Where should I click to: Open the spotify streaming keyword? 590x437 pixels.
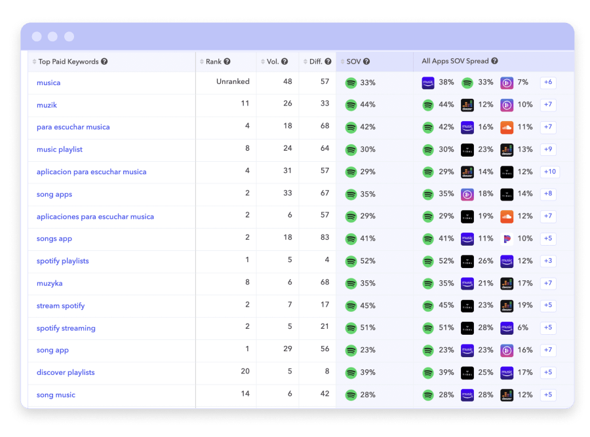click(x=66, y=328)
